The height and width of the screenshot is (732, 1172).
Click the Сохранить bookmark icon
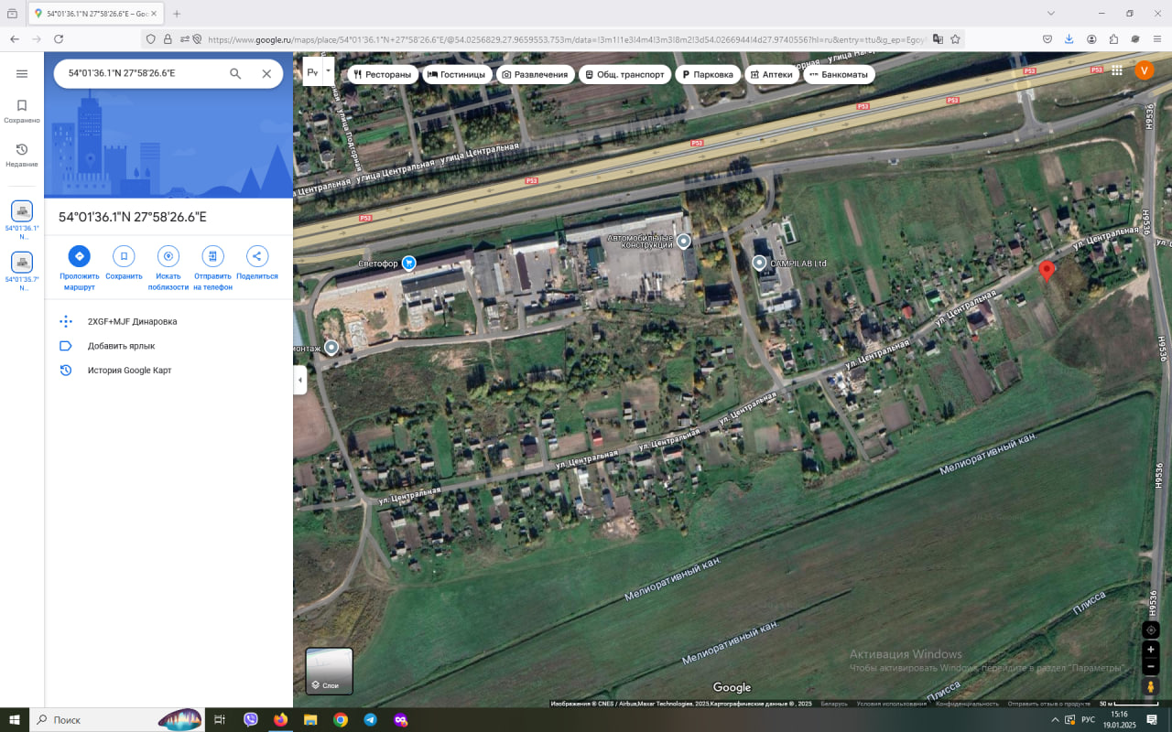click(124, 256)
